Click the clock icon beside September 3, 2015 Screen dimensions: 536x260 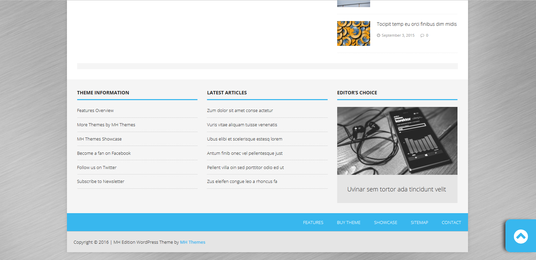378,36
